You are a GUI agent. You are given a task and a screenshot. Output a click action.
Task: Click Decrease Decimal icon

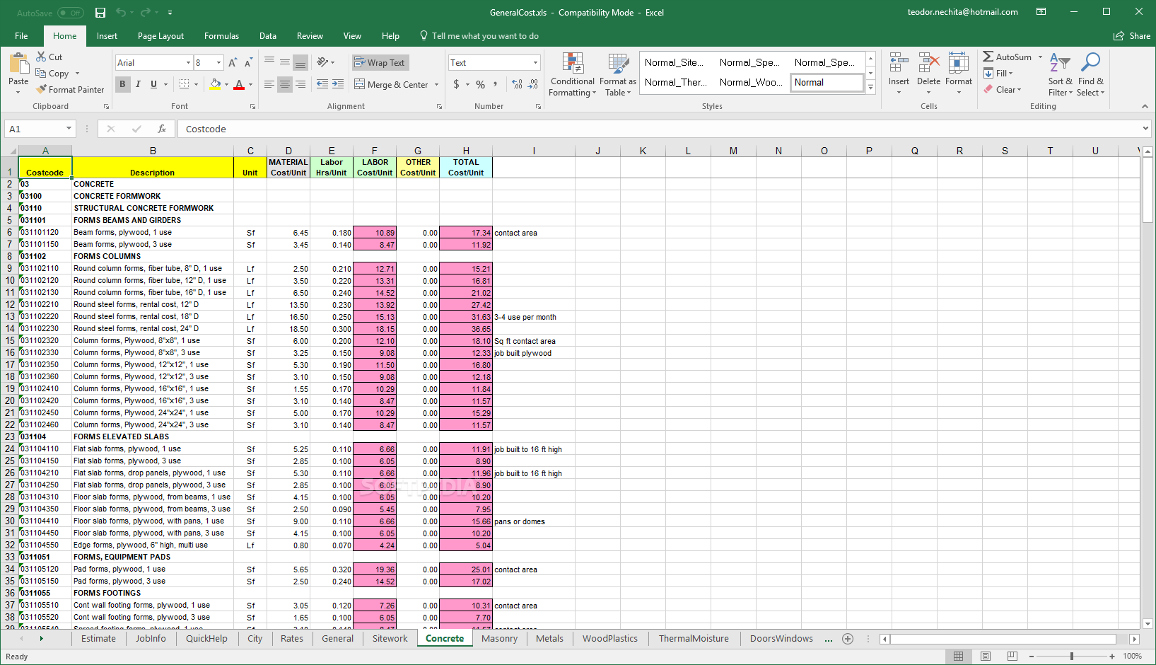[x=532, y=84]
